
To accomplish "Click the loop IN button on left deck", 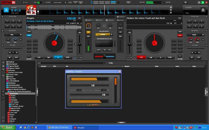I will (10, 57).
